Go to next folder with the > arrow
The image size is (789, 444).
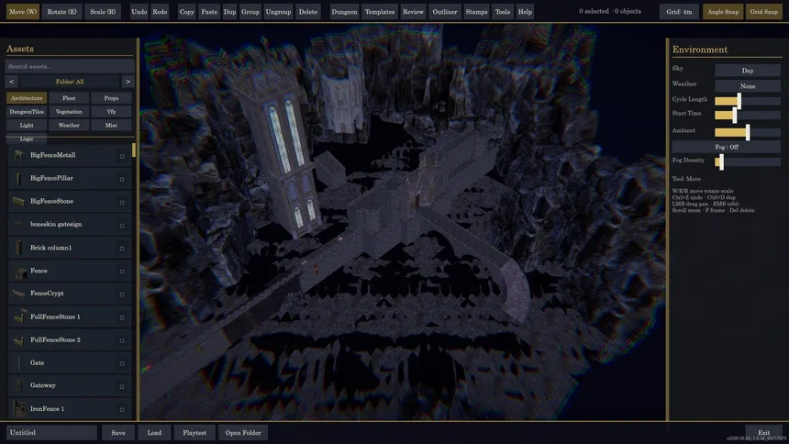point(128,82)
